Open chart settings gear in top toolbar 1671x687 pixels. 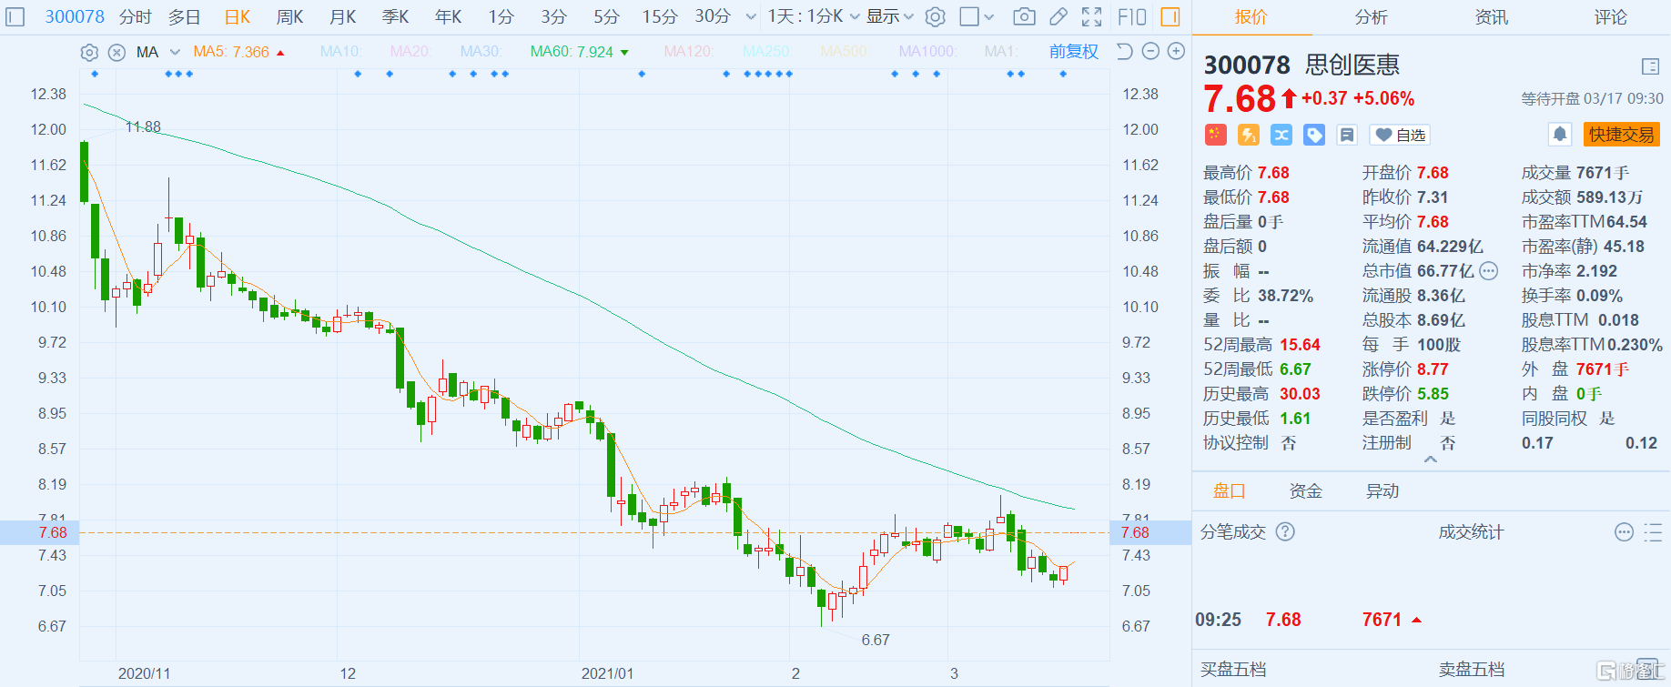tap(935, 16)
